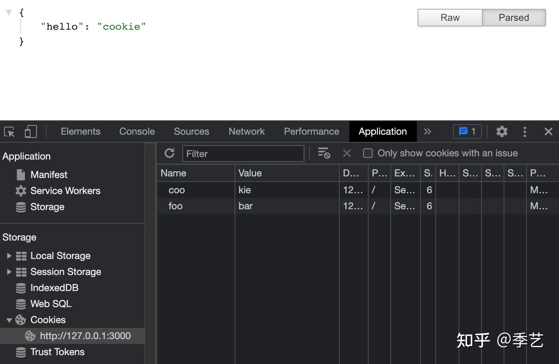Image resolution: width=559 pixels, height=364 pixels.
Task: Refresh the cookies table
Action: (x=169, y=153)
